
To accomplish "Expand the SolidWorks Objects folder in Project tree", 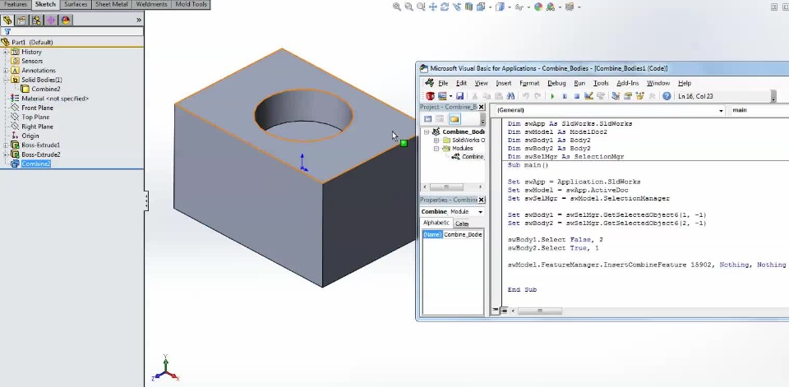I will 436,140.
